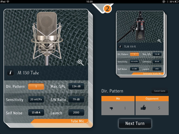Image resolution: width=179 pixels, height=134 pixels.
Task: Tap the opponent's TLM 170 R card
Action: click(x=140, y=43)
